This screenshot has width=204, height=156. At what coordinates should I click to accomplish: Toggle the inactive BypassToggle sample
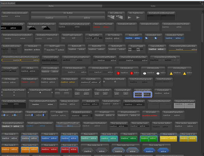tap(130, 50)
